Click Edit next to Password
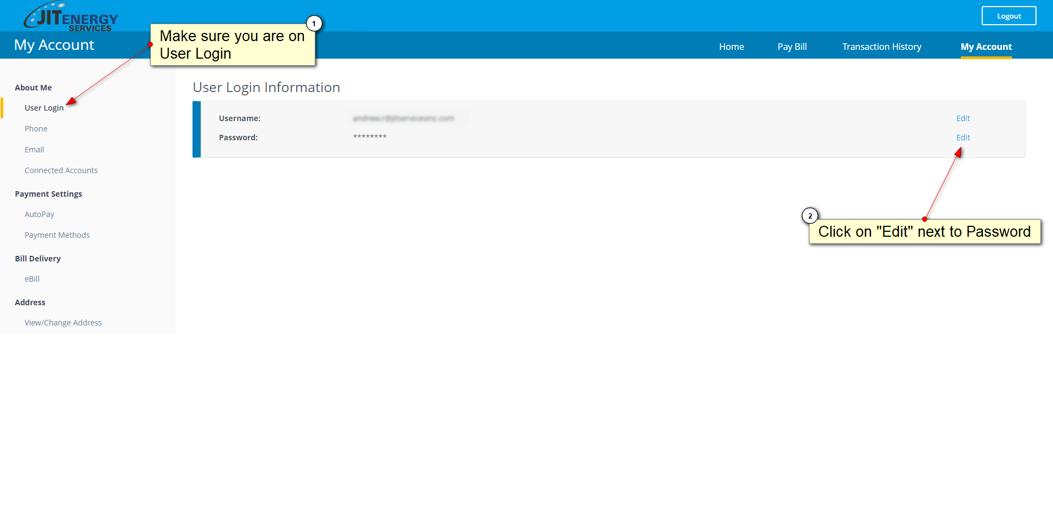The height and width of the screenshot is (531, 1053). click(963, 138)
